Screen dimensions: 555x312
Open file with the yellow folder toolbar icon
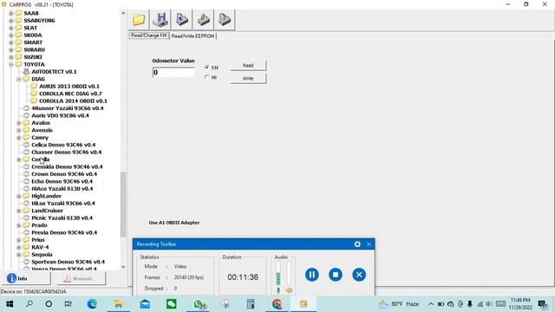(139, 19)
